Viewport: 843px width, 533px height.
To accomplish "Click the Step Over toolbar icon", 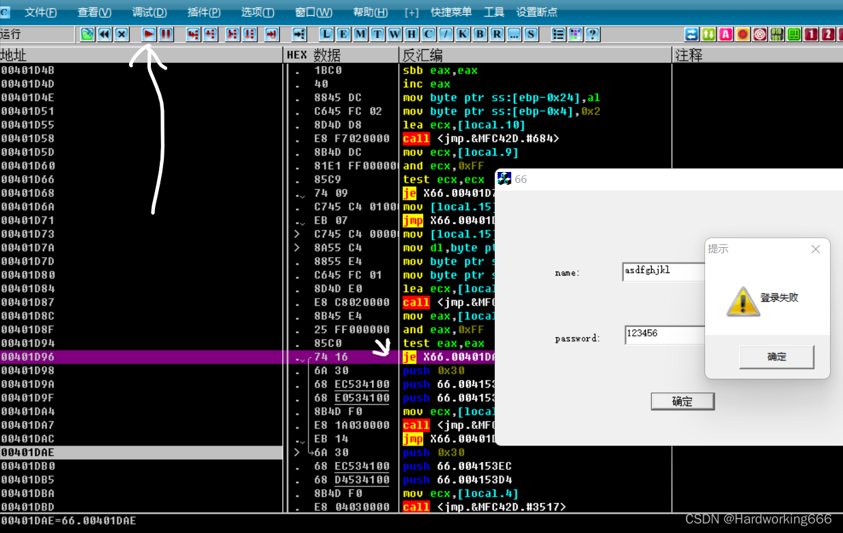I will tap(210, 34).
